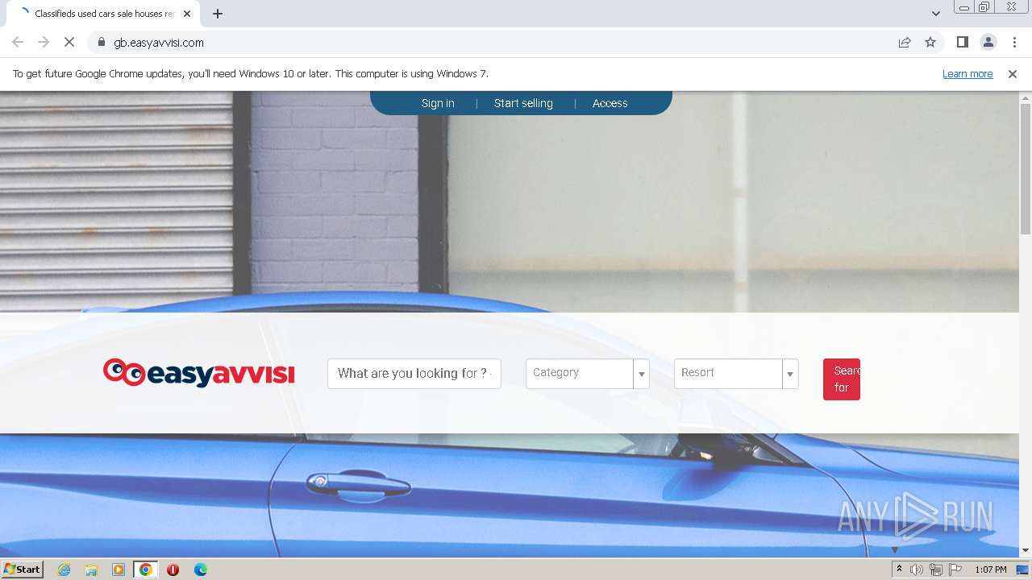Share this page icon in address bar
1032x580 pixels.
click(x=905, y=43)
